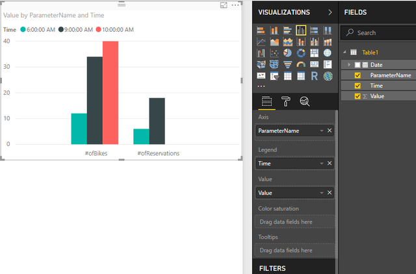Select the ArcGIS globe map visual
This screenshot has width=416, height=274.
[328, 76]
